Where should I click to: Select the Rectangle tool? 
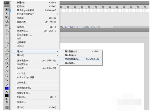point(7,42)
